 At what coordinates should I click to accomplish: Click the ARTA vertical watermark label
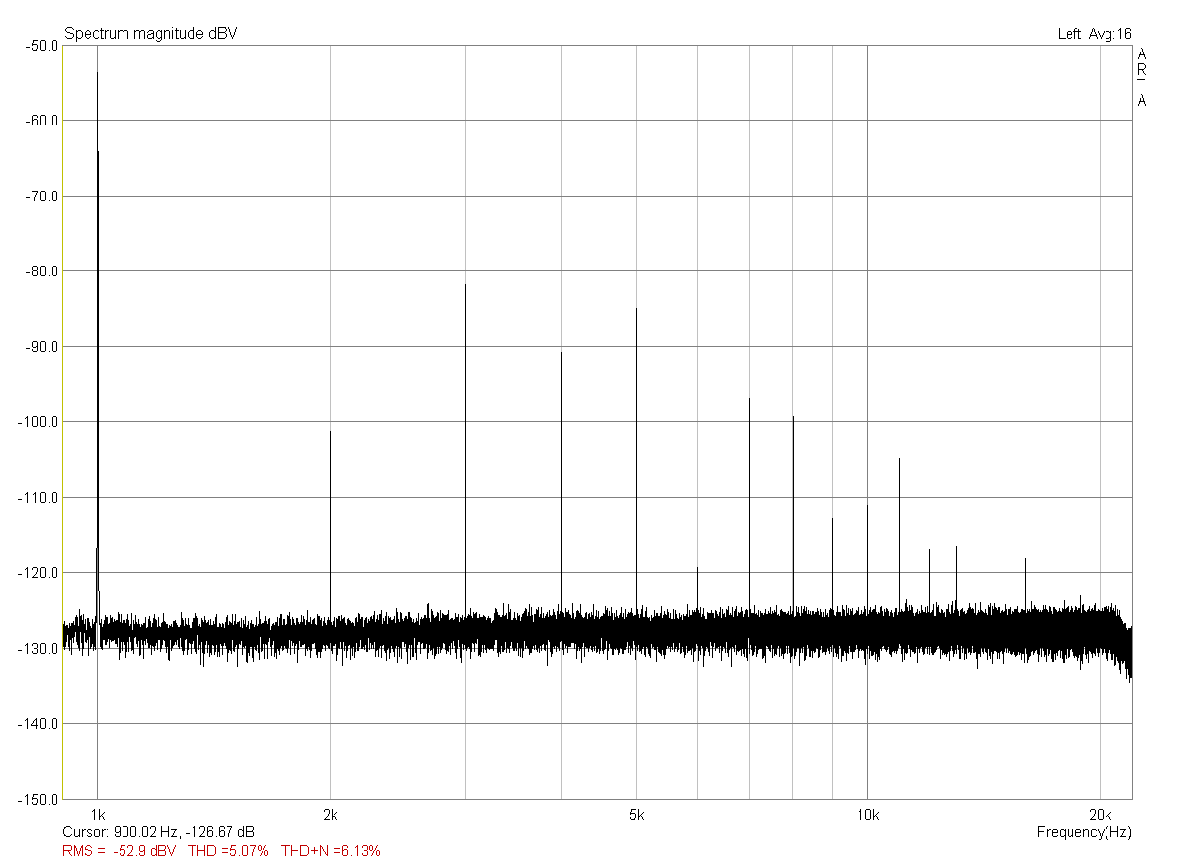(1141, 77)
